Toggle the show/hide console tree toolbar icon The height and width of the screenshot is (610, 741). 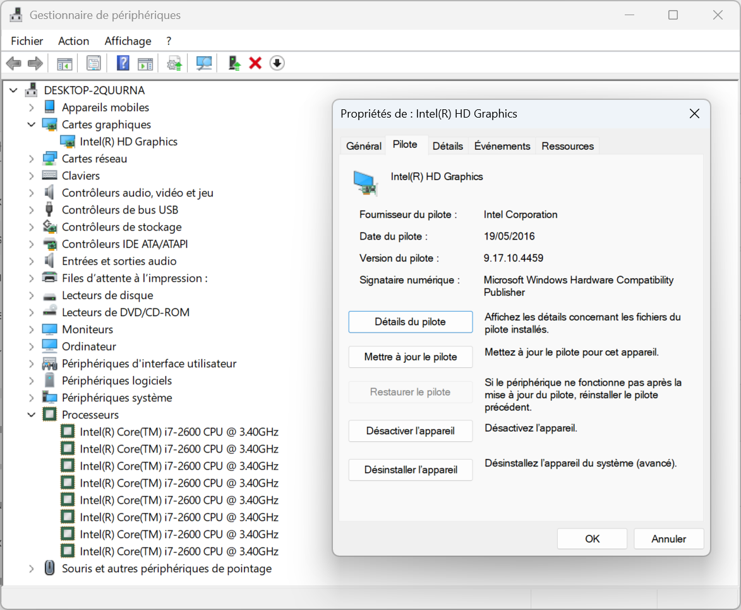(x=64, y=63)
